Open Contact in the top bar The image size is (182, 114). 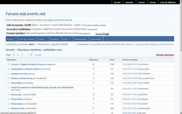142,2
